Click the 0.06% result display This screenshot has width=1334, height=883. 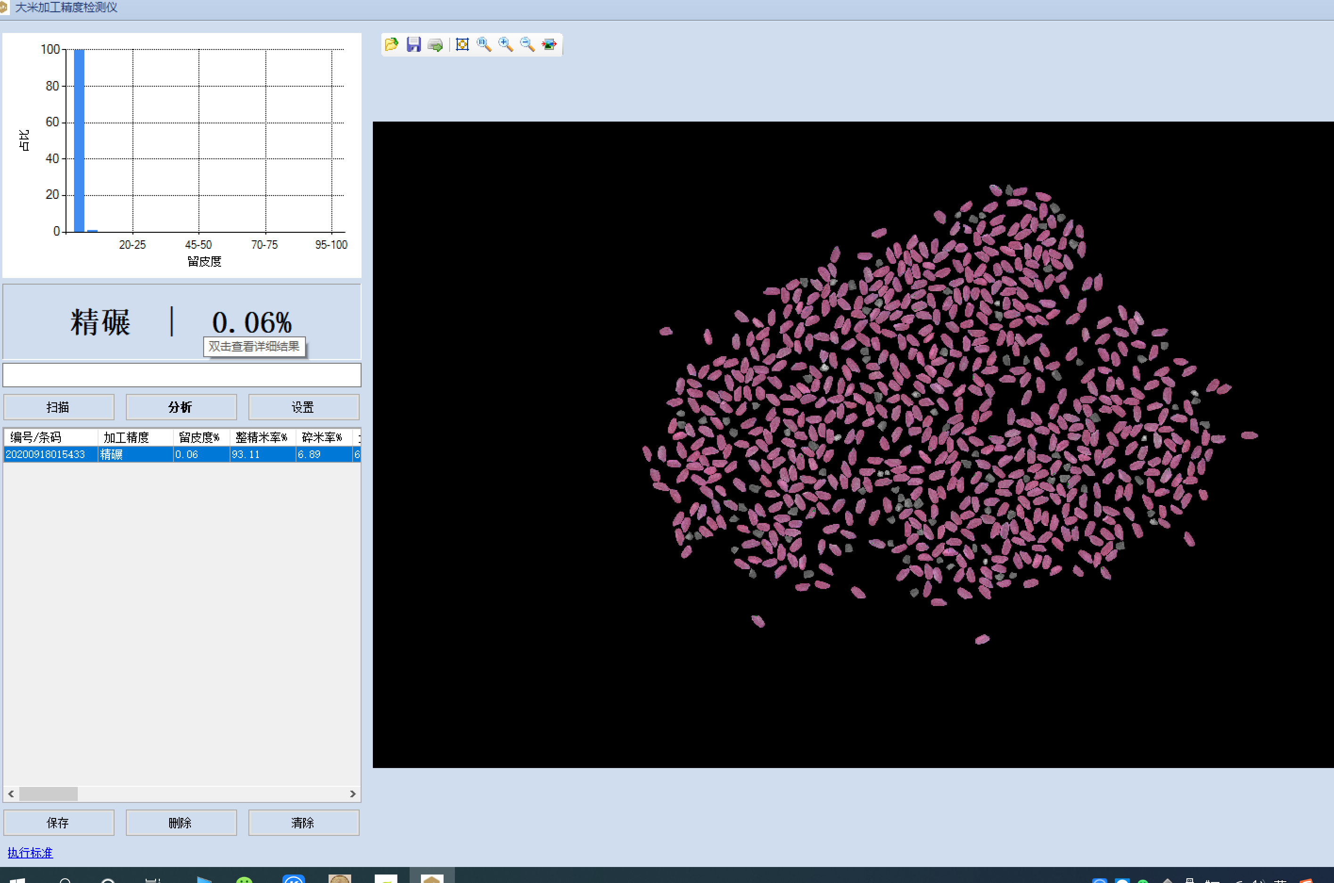[x=252, y=323]
